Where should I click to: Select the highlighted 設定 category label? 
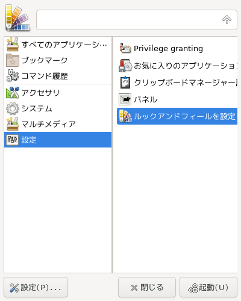pos(29,140)
